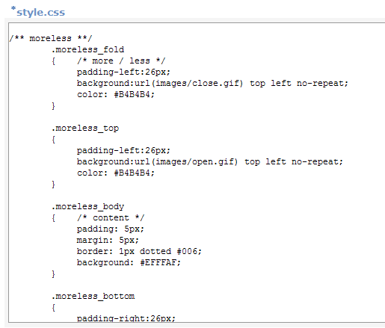Click color: #B4B4B4 in moreless_top rule
Viewport: 385px width, 328px height.
(x=116, y=173)
